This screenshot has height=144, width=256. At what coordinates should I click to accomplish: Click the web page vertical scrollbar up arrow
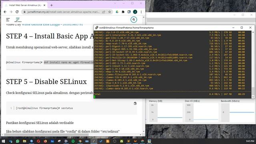(144, 17)
